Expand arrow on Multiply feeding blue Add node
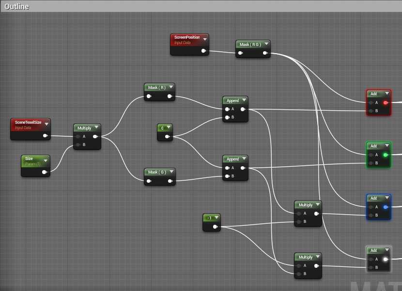This screenshot has height=291, width=402. pyautogui.click(x=318, y=204)
